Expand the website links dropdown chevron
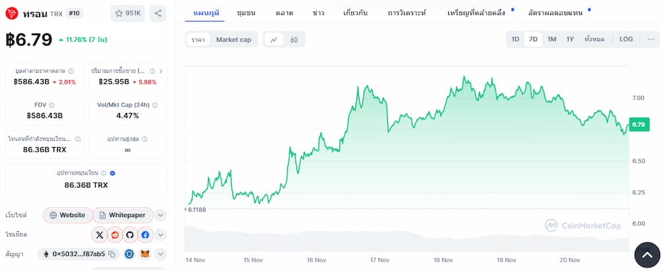The height and width of the screenshot is (270, 662). point(160,215)
